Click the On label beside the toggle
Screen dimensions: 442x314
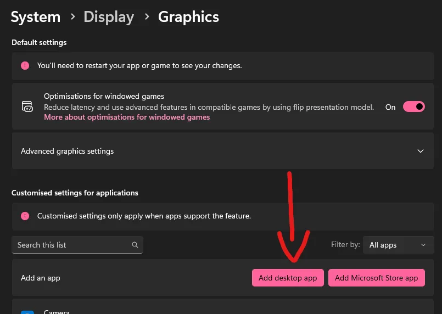tap(390, 108)
